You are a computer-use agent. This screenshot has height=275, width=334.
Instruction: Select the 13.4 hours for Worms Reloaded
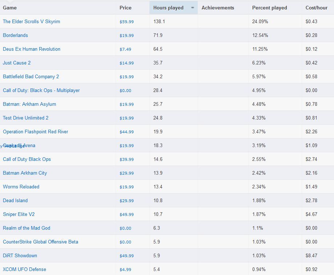[x=158, y=187]
